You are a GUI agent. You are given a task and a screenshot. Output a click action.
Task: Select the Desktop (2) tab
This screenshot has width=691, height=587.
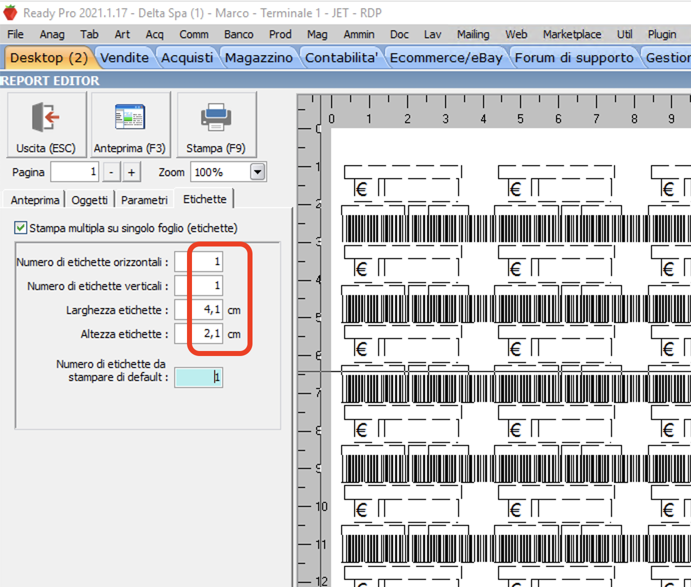[x=49, y=58]
